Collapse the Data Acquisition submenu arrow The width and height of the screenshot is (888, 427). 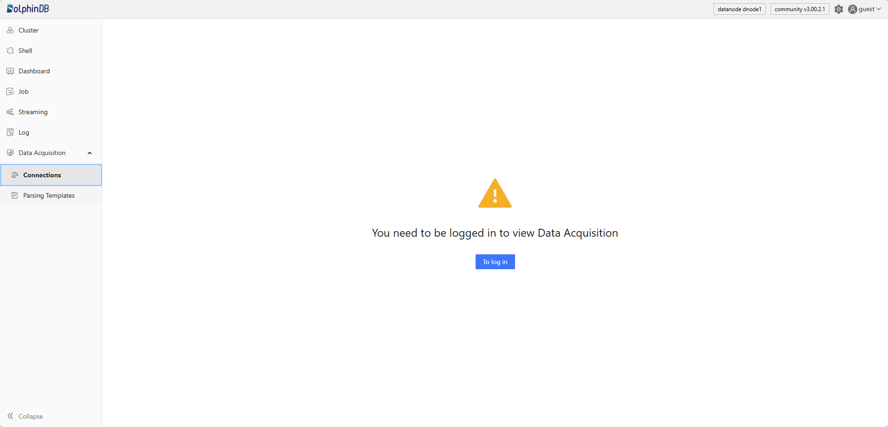[90, 153]
